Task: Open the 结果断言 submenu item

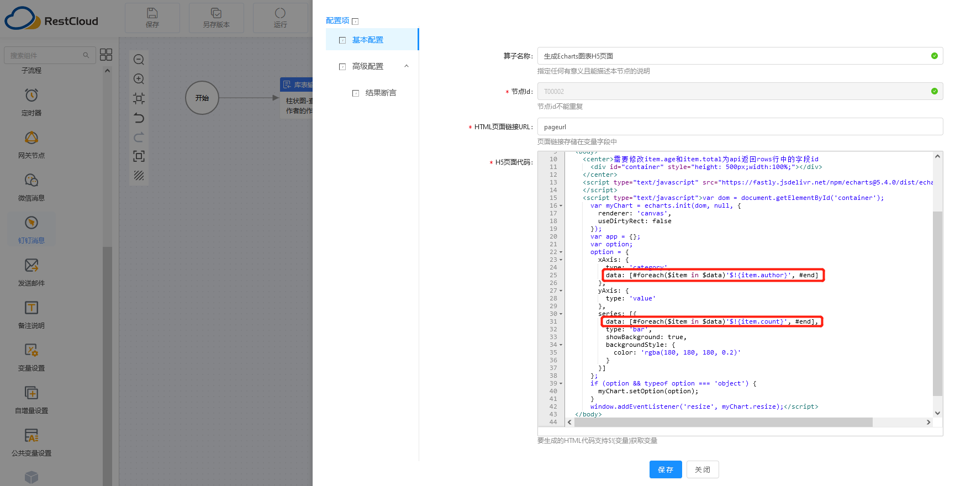Action: point(381,93)
